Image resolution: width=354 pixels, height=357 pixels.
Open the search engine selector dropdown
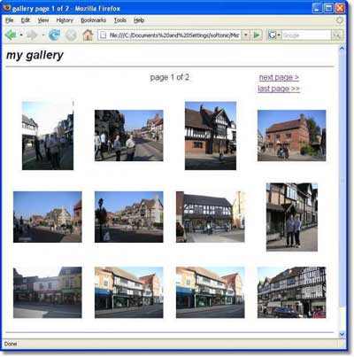[274, 35]
